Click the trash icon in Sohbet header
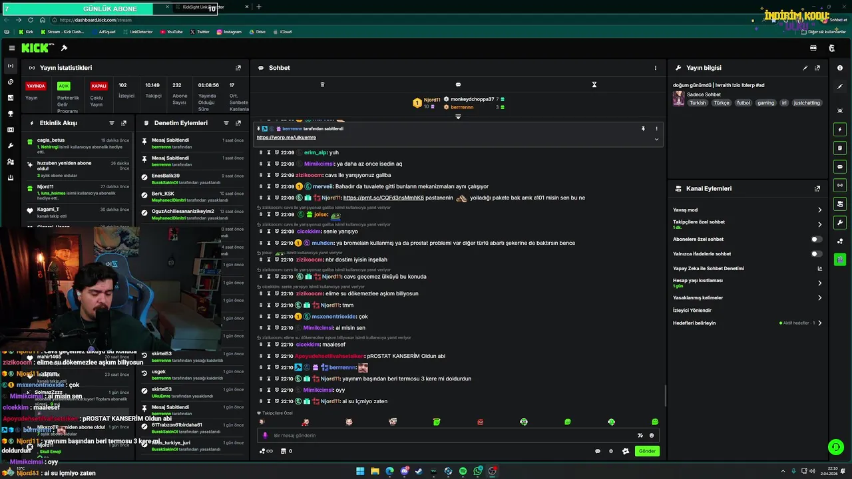 [x=322, y=84]
